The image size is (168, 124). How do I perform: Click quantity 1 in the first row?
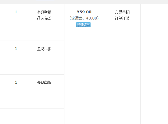pyautogui.click(x=16, y=12)
